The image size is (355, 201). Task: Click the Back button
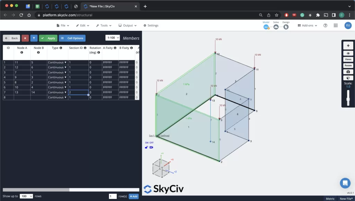pyautogui.click(x=11, y=38)
